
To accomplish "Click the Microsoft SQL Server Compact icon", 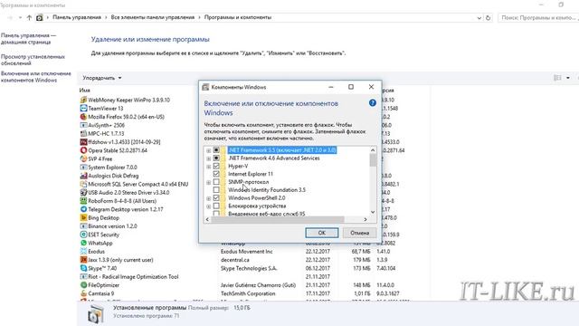I will tap(83, 184).
